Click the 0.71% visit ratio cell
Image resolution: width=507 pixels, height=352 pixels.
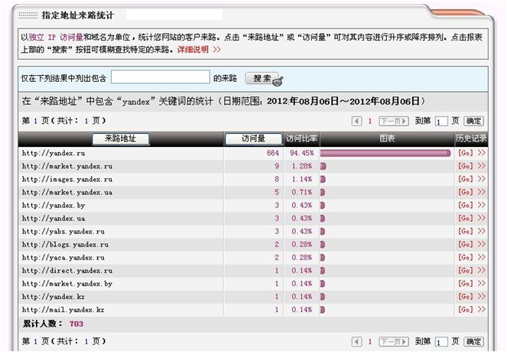[302, 192]
